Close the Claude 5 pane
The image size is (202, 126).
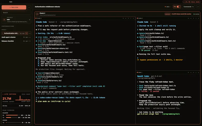tap(198, 18)
